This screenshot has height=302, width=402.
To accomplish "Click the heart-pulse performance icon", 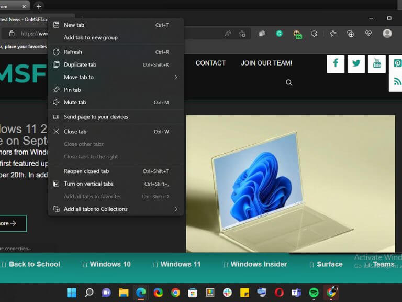I will [x=368, y=34].
